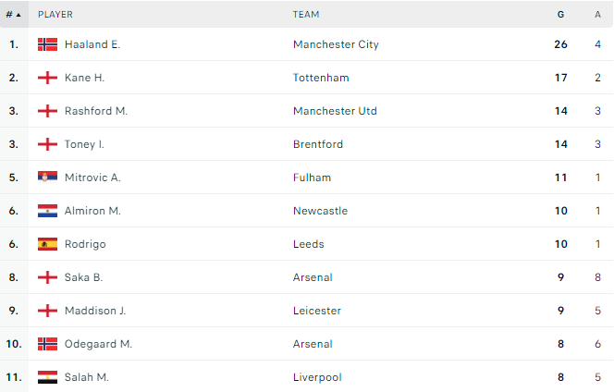Click Norway flag next to Odegaard M.
Screen dimensions: 614x392
coord(47,344)
